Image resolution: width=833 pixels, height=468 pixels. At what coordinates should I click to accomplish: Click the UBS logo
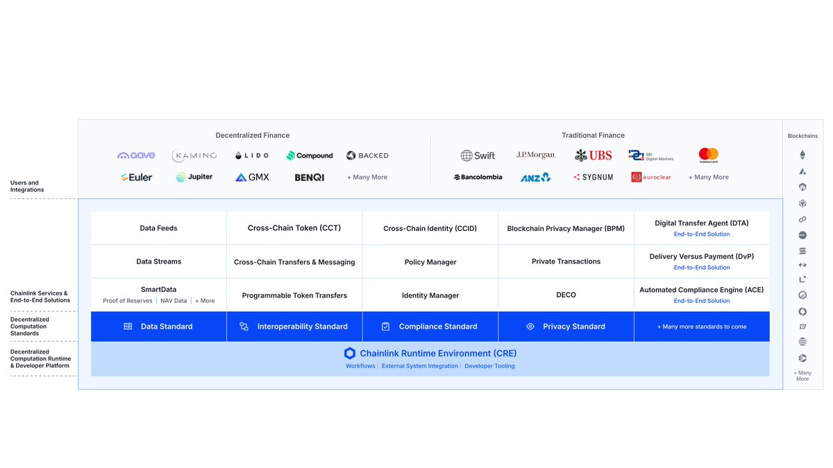pyautogui.click(x=594, y=155)
